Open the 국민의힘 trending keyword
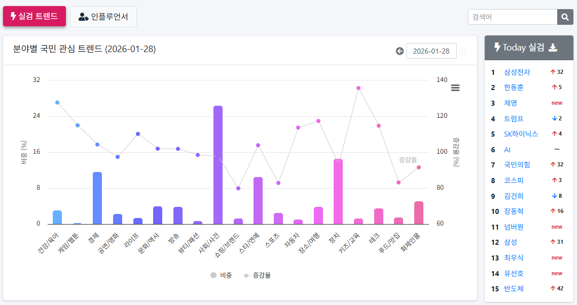This screenshot has height=305, width=577. (x=517, y=165)
